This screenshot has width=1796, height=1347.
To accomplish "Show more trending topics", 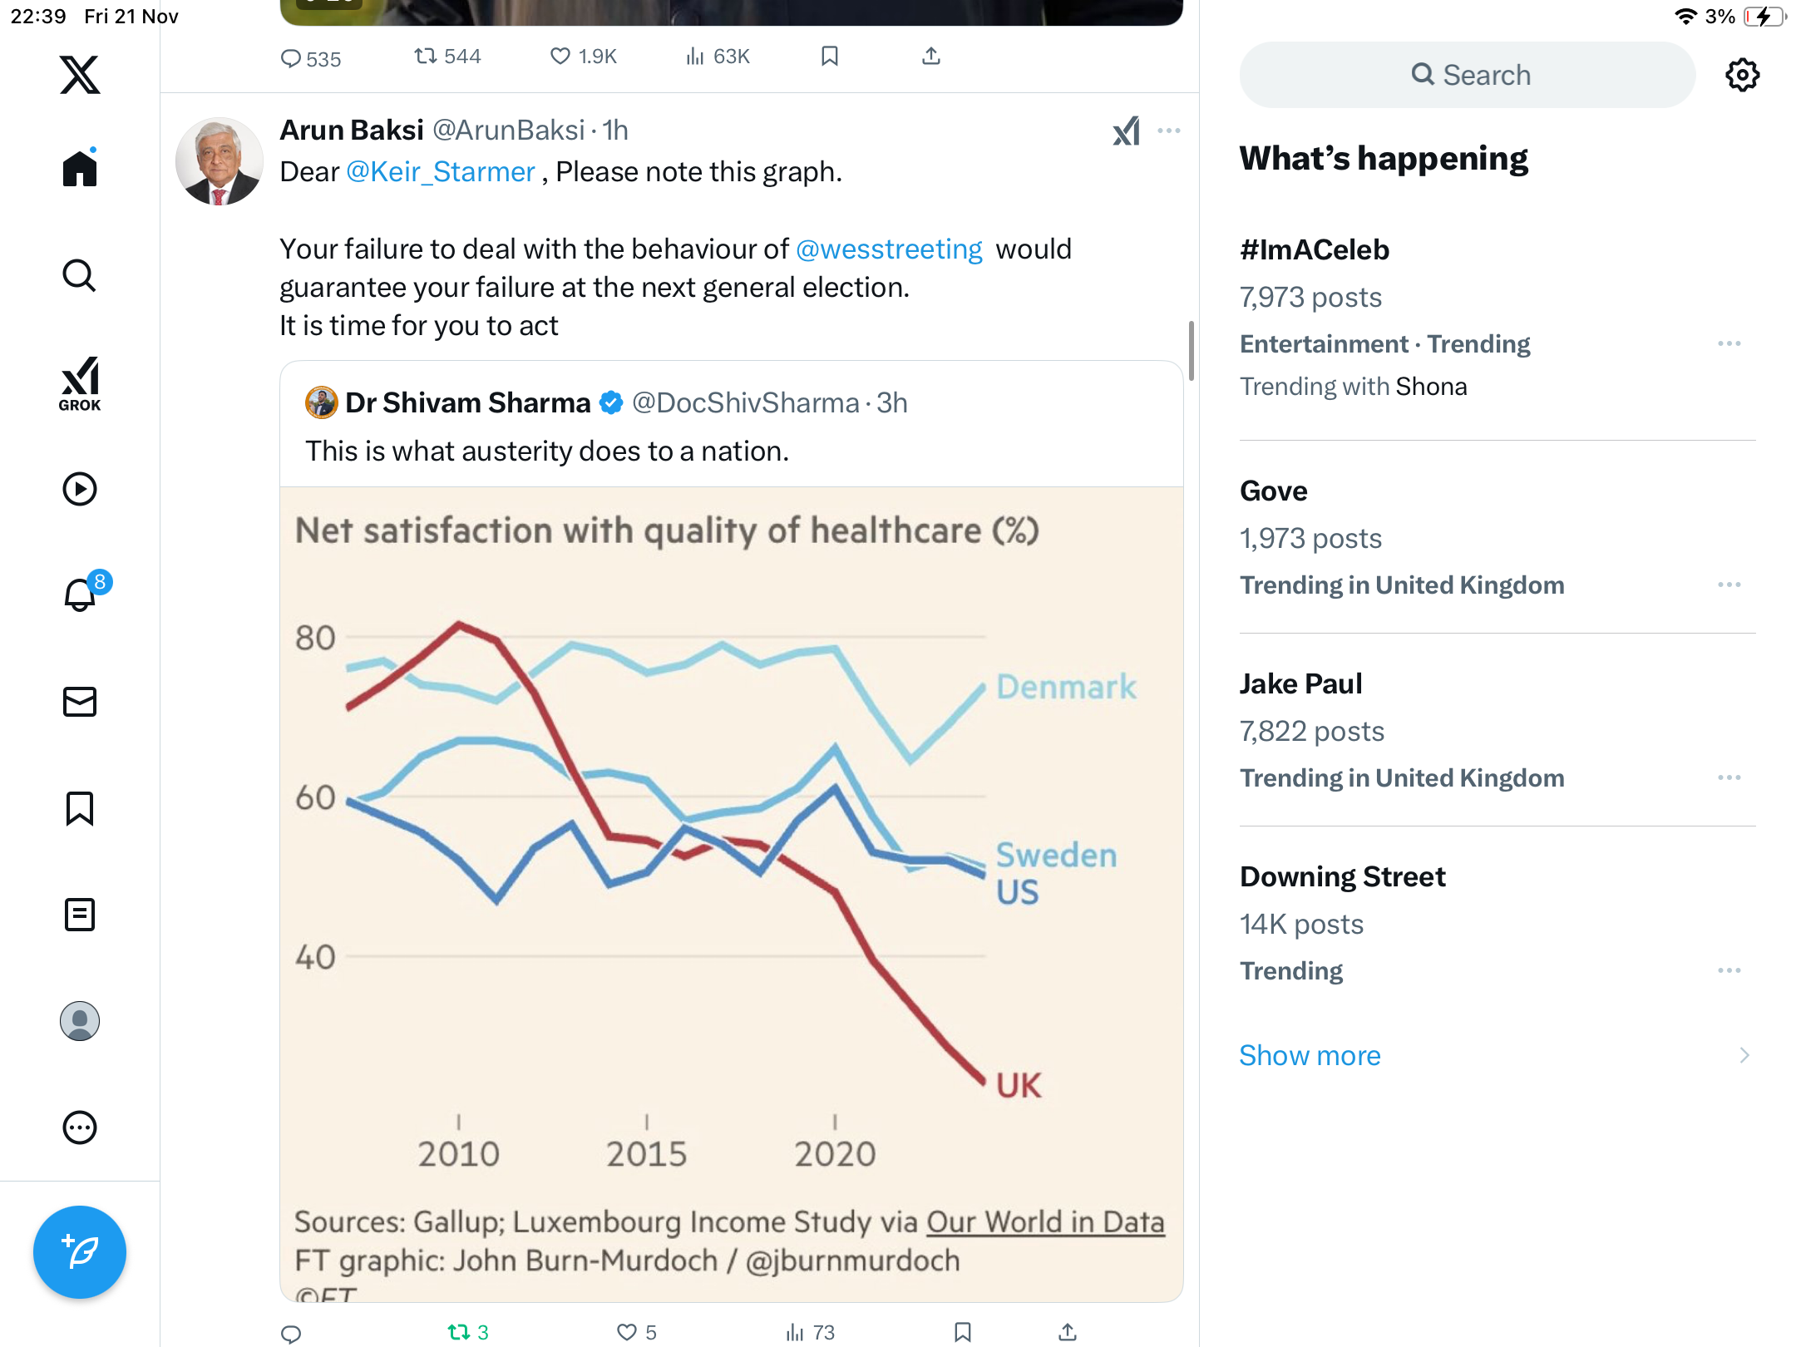I will 1310,1055.
